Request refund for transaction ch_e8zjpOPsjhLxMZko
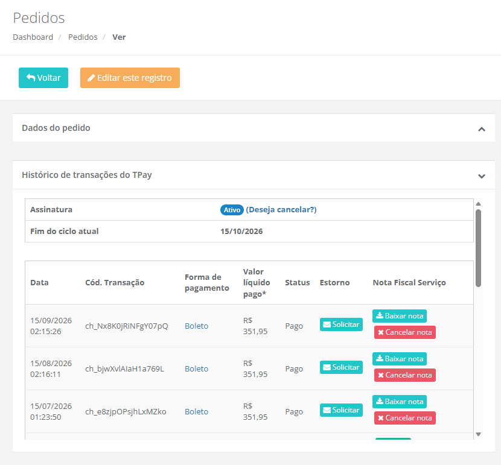 (x=341, y=410)
